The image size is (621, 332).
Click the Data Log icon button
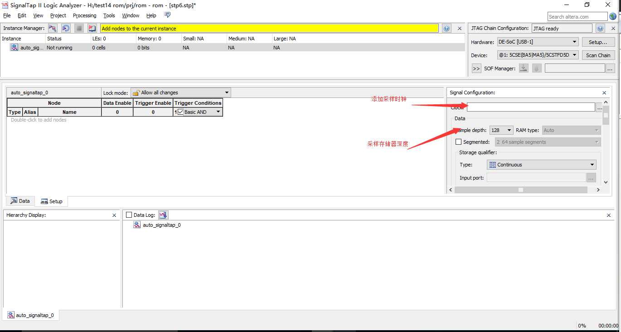(x=164, y=215)
